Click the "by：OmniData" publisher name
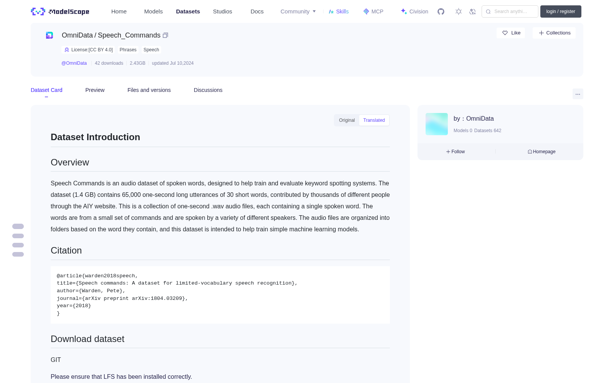614x383 pixels. click(x=474, y=119)
